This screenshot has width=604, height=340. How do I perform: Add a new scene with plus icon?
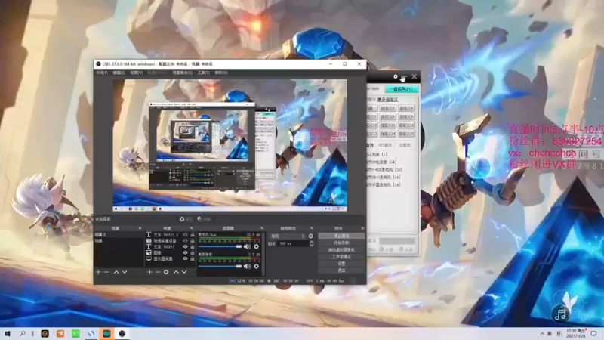(98, 272)
